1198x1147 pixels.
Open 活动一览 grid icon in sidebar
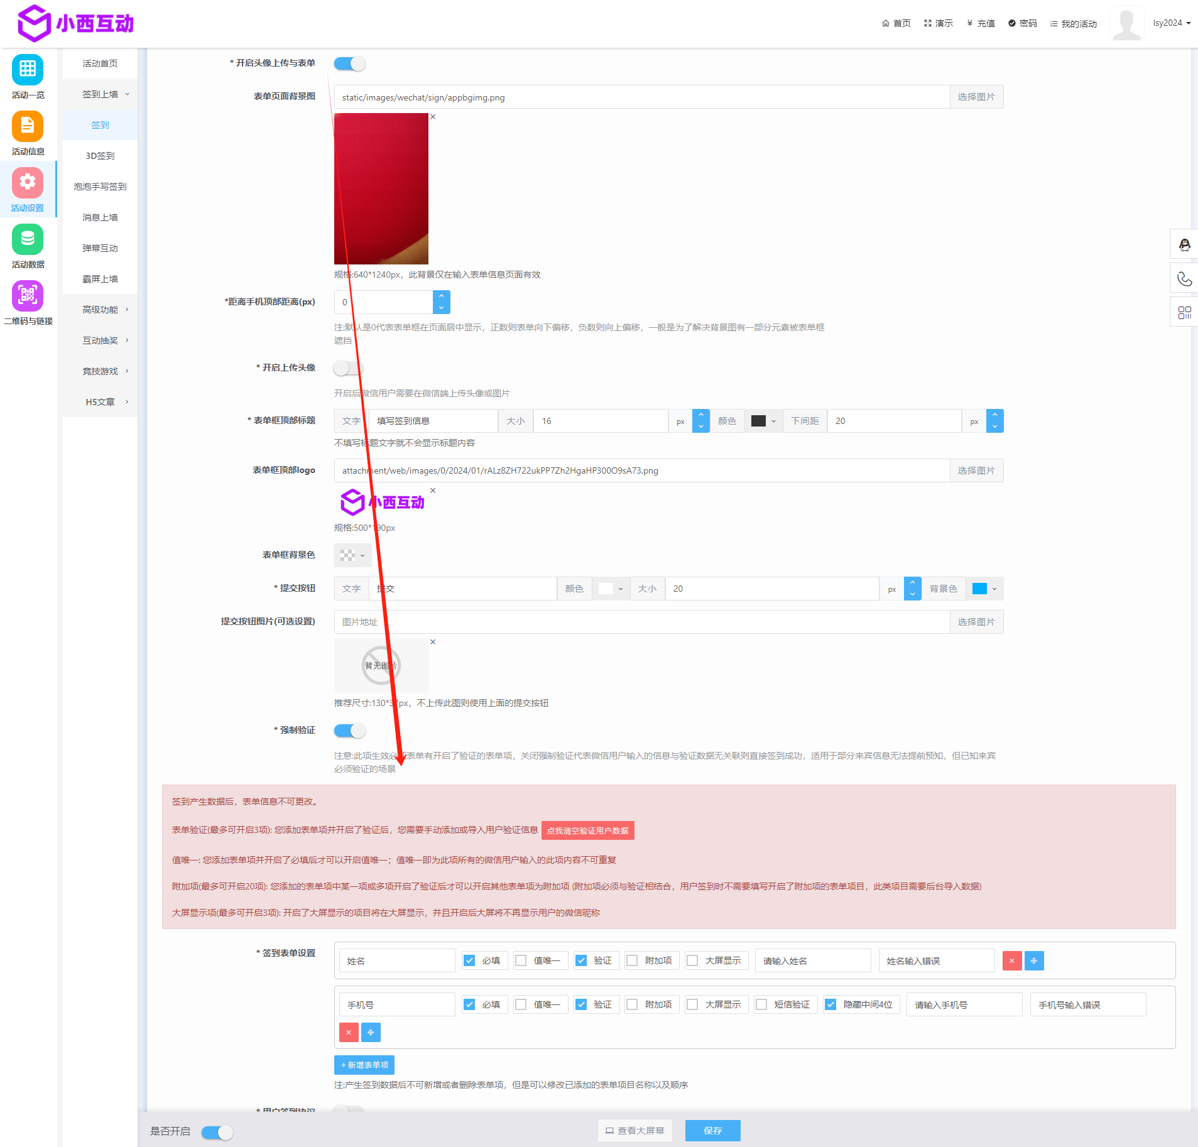28,69
